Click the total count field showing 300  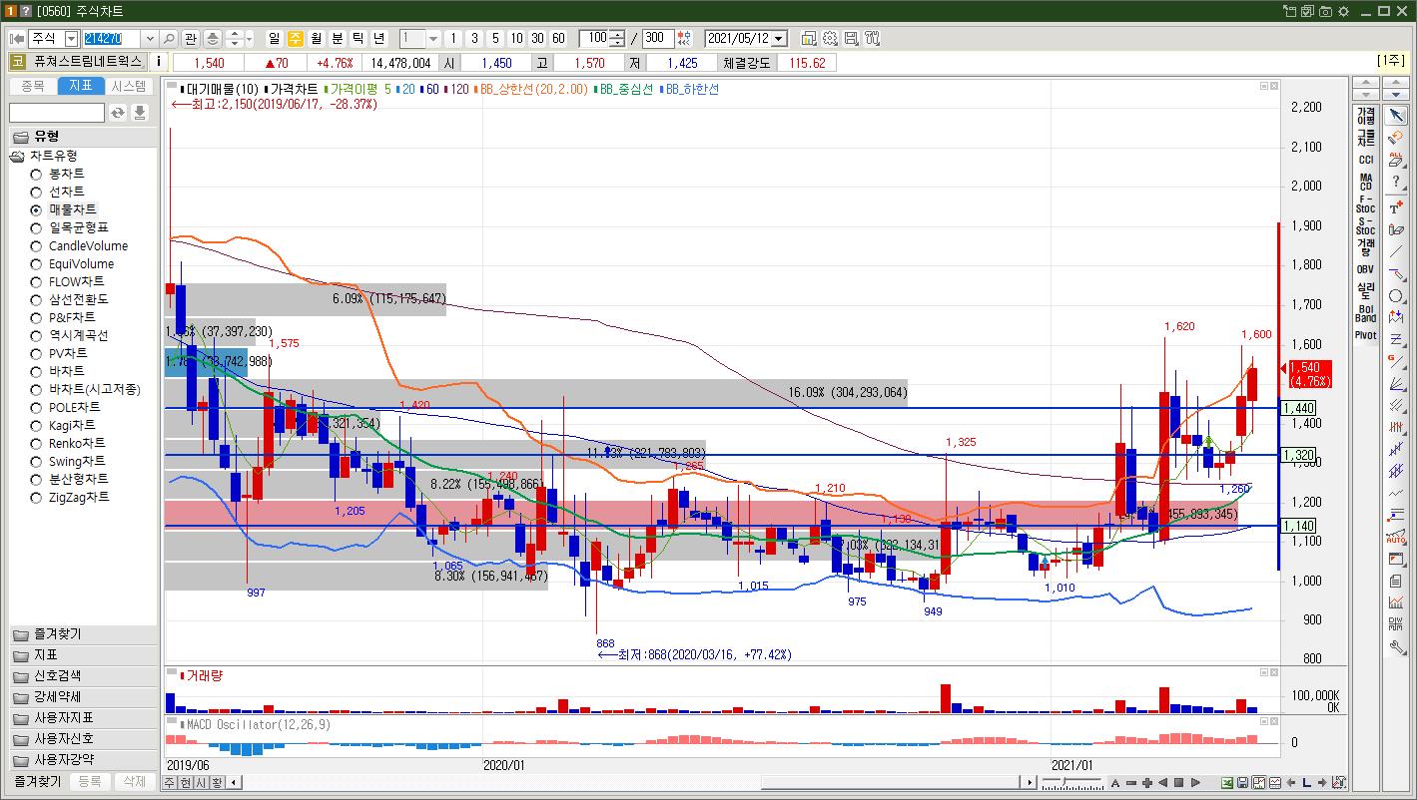point(658,38)
